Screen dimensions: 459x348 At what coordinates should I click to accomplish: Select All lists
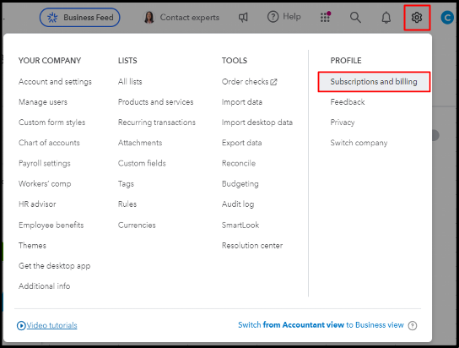[130, 81]
